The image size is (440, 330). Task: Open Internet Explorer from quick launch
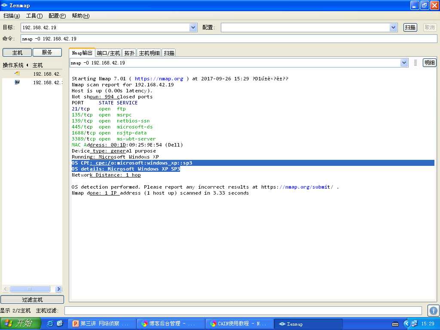click(x=50, y=324)
